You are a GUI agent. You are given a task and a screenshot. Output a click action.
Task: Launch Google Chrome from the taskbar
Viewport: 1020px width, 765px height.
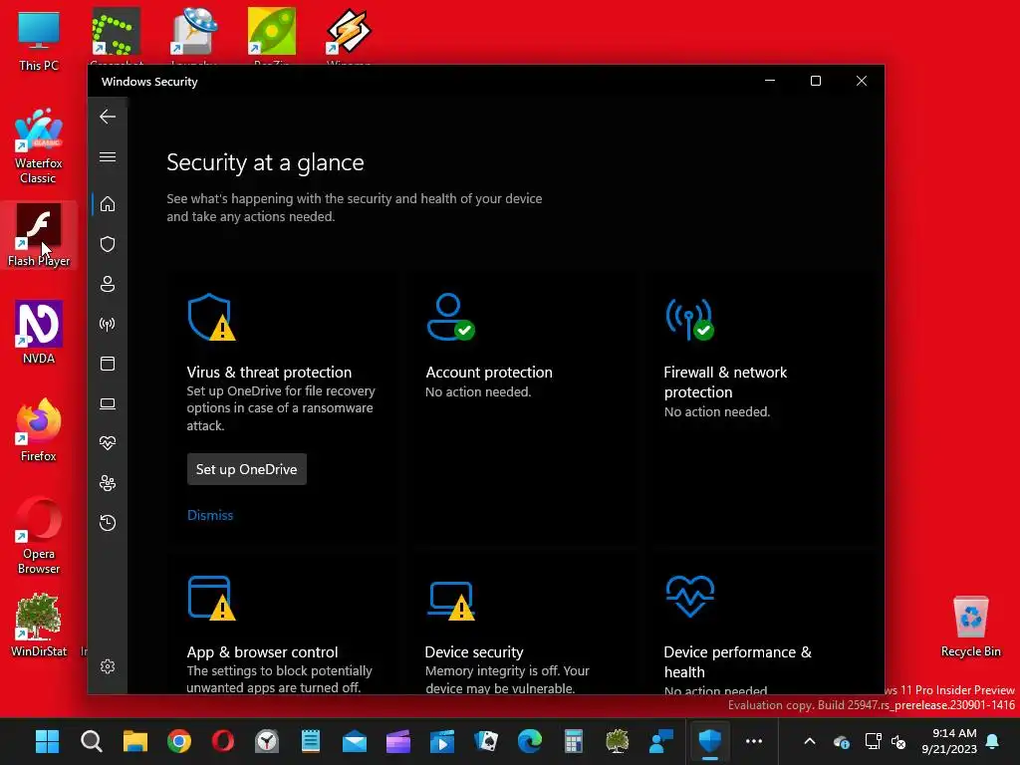[179, 741]
